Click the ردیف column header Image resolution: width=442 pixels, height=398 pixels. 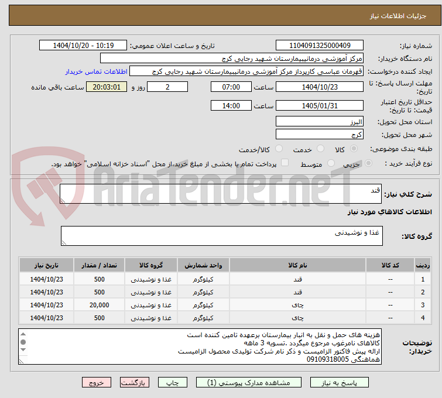click(423, 265)
